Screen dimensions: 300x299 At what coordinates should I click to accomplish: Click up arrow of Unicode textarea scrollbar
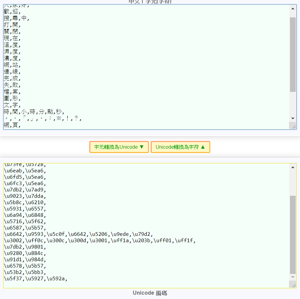point(293,167)
